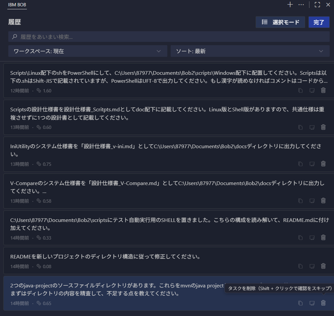Image resolution: width=334 pixels, height=316 pixels.
Task: Toggle full screen view of the panel
Action: 317,5
